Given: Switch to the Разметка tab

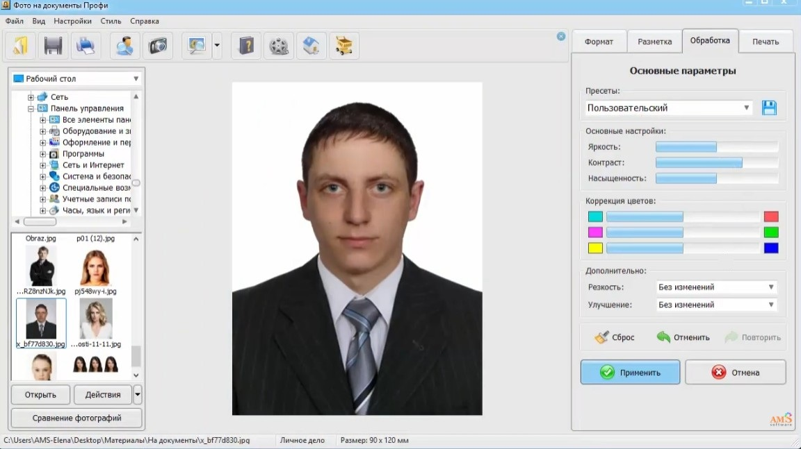Looking at the screenshot, I should pyautogui.click(x=654, y=42).
